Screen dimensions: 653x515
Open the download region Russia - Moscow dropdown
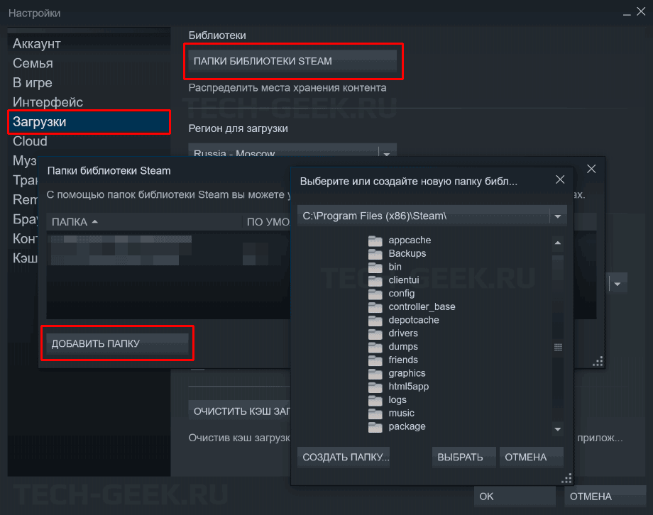(387, 153)
